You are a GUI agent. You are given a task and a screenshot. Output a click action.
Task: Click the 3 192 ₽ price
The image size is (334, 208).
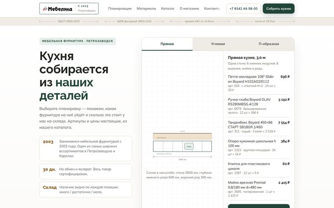284,99
